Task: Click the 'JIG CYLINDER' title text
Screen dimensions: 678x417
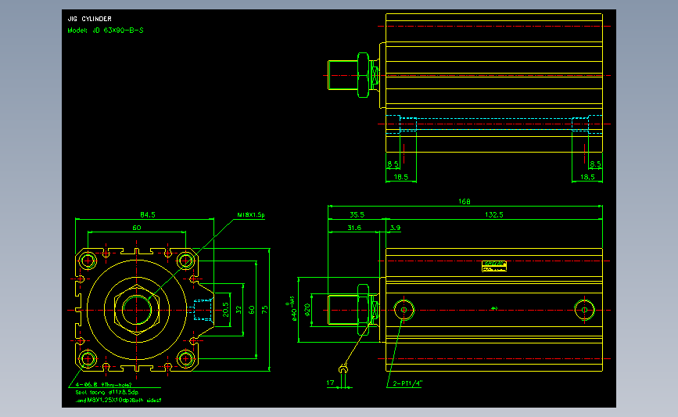Action: 89,19
